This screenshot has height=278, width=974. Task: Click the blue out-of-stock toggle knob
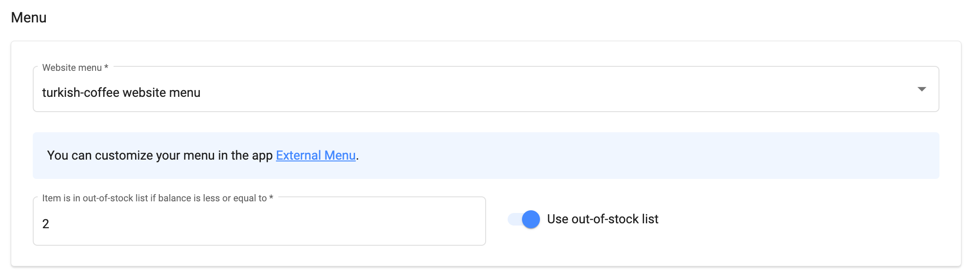click(x=531, y=219)
